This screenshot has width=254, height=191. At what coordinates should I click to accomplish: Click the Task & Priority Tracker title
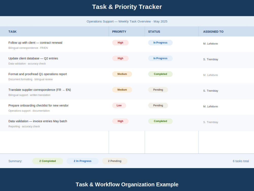[127, 7]
